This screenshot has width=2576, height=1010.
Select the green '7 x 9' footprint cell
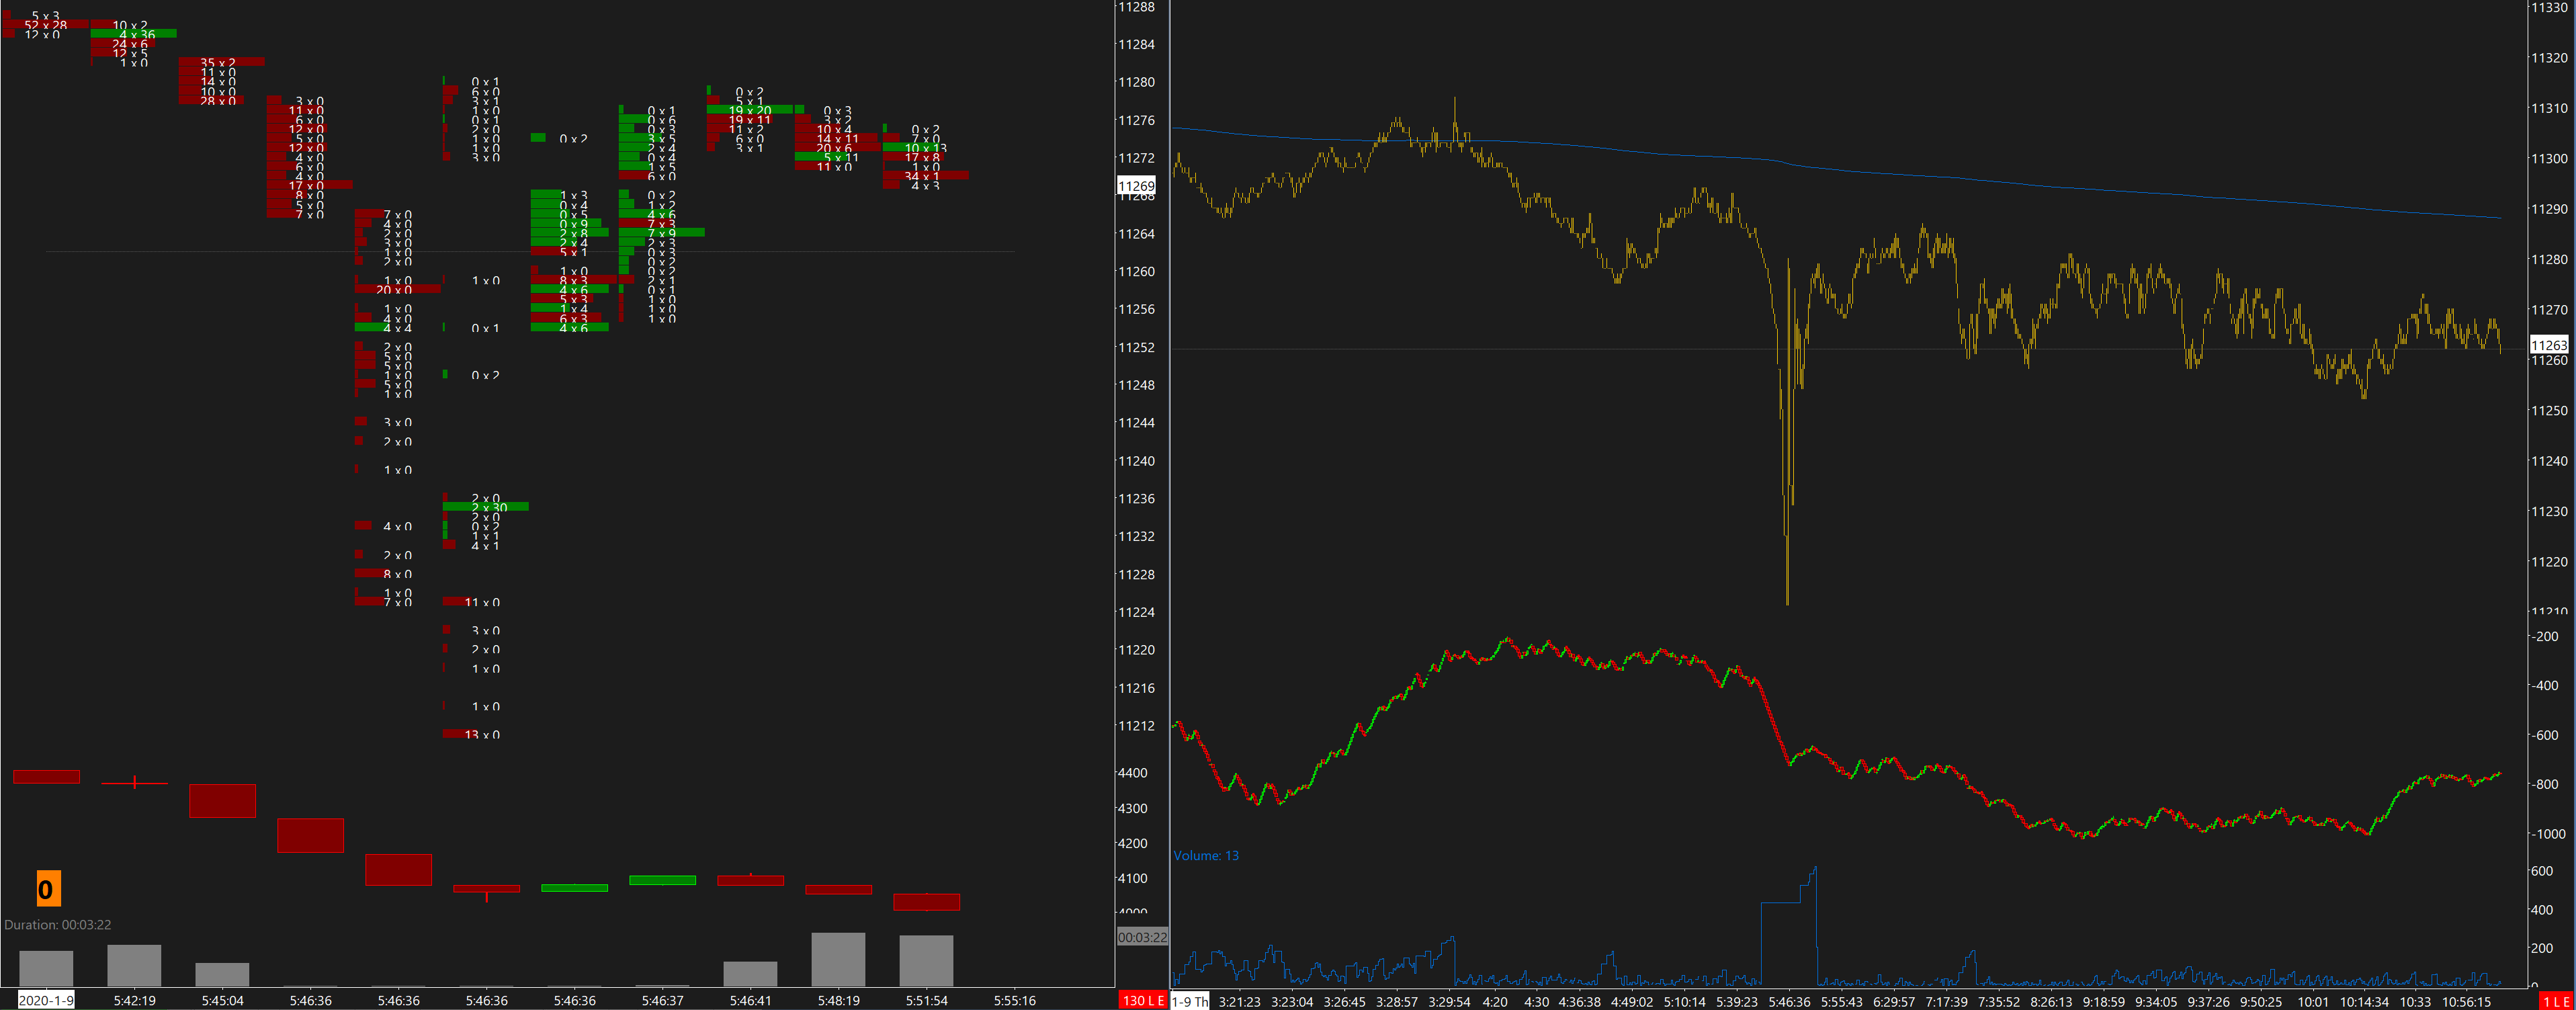[x=661, y=233]
